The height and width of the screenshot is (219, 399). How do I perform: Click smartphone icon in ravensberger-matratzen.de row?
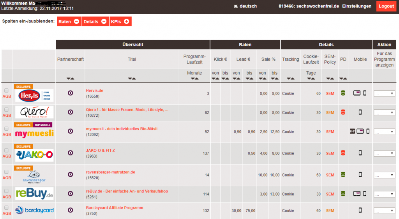360,174
